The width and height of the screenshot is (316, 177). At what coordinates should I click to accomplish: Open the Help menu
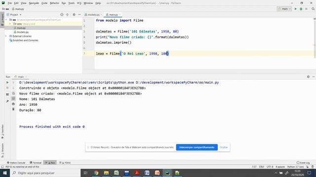[x=98, y=3]
